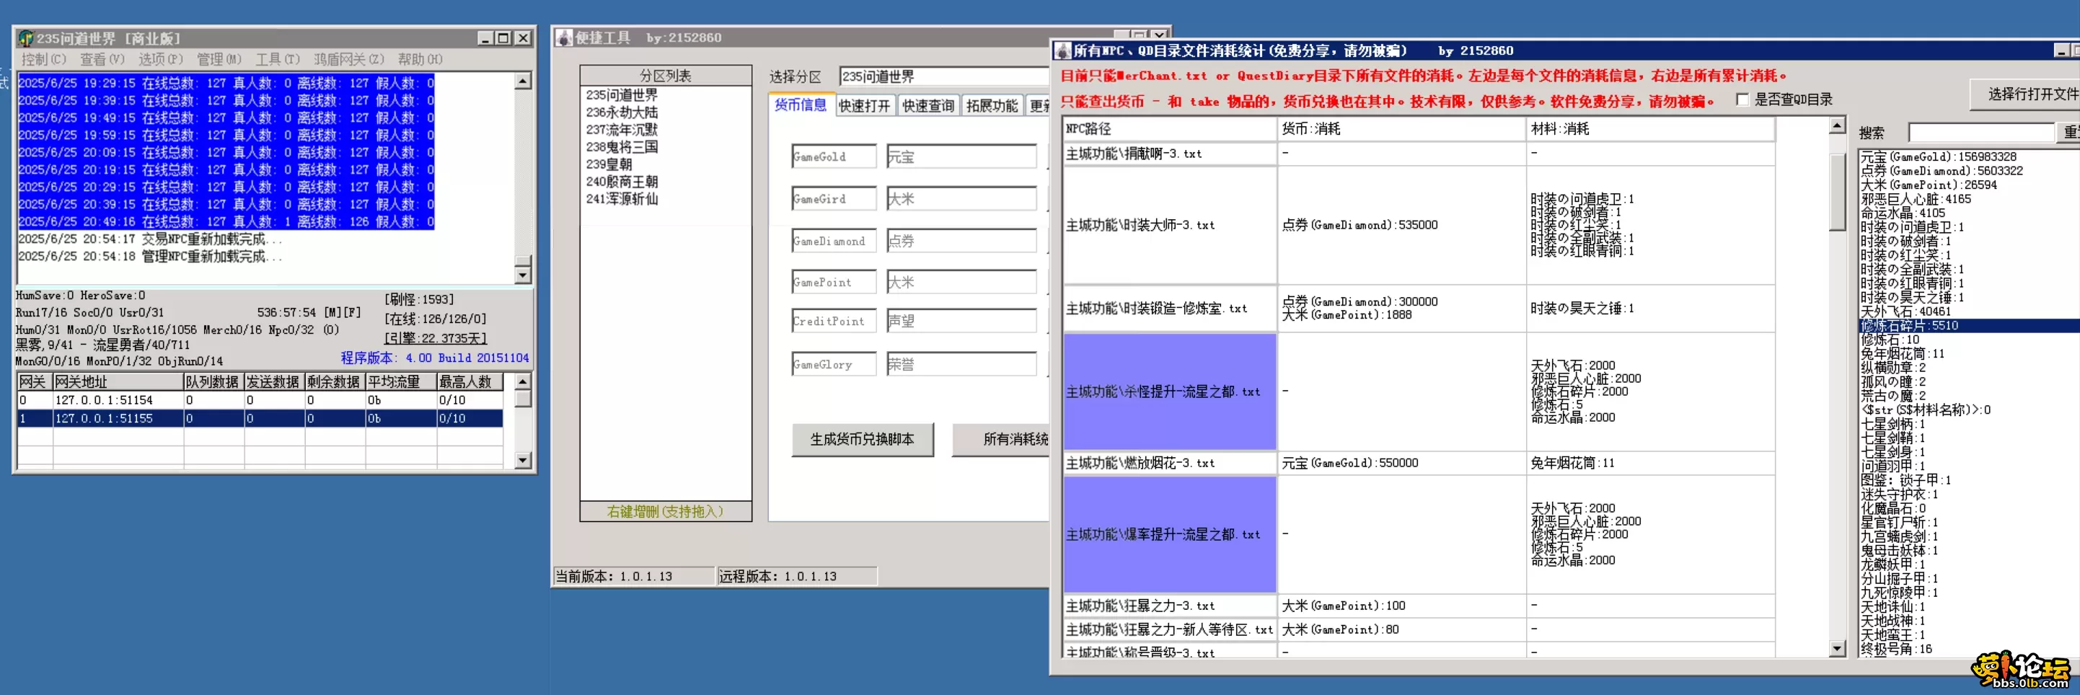Switch to the 货币信息 tab
Screen dimensions: 2080x695
click(x=800, y=105)
